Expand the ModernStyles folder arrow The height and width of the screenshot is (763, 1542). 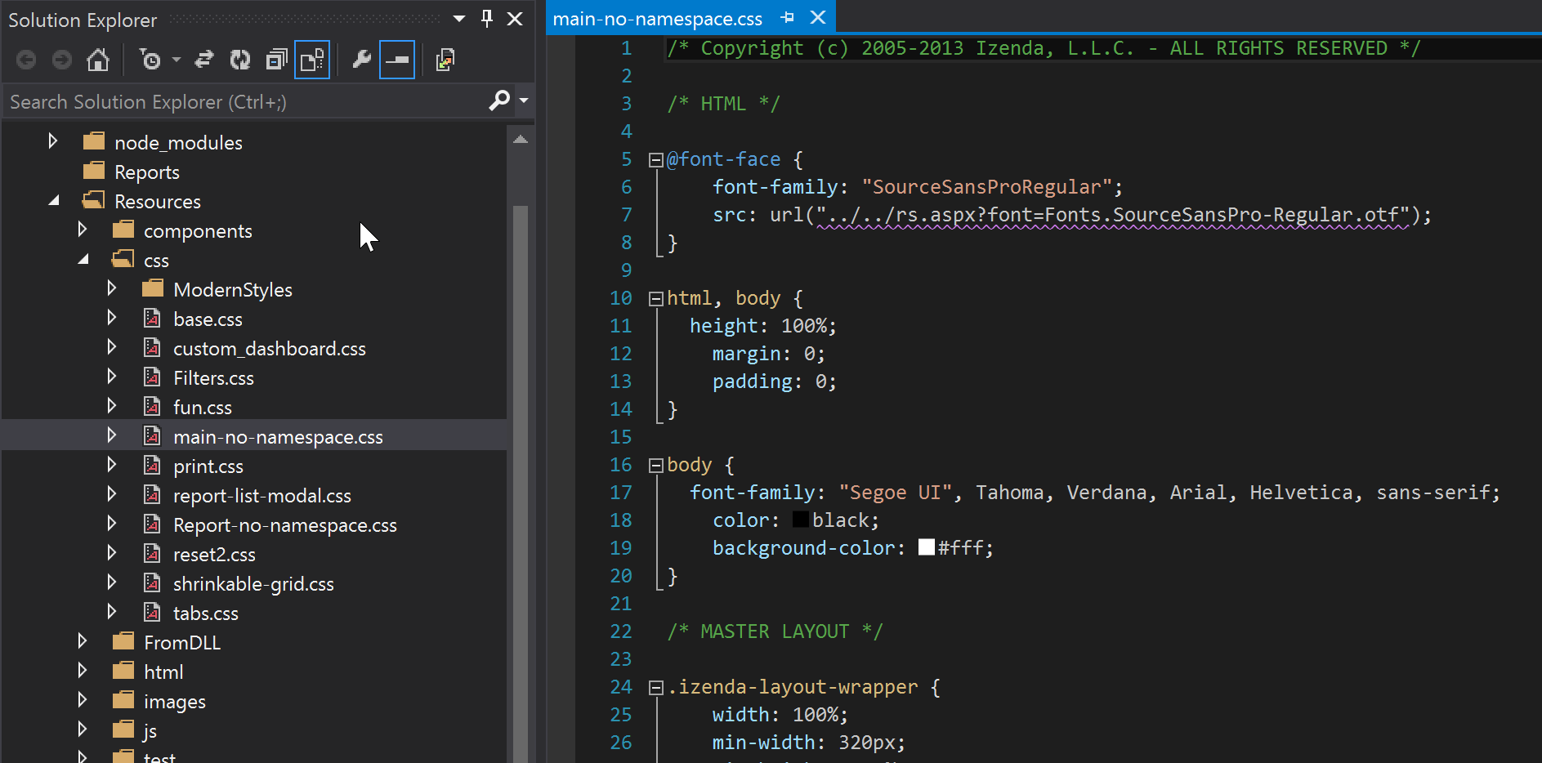tap(112, 288)
